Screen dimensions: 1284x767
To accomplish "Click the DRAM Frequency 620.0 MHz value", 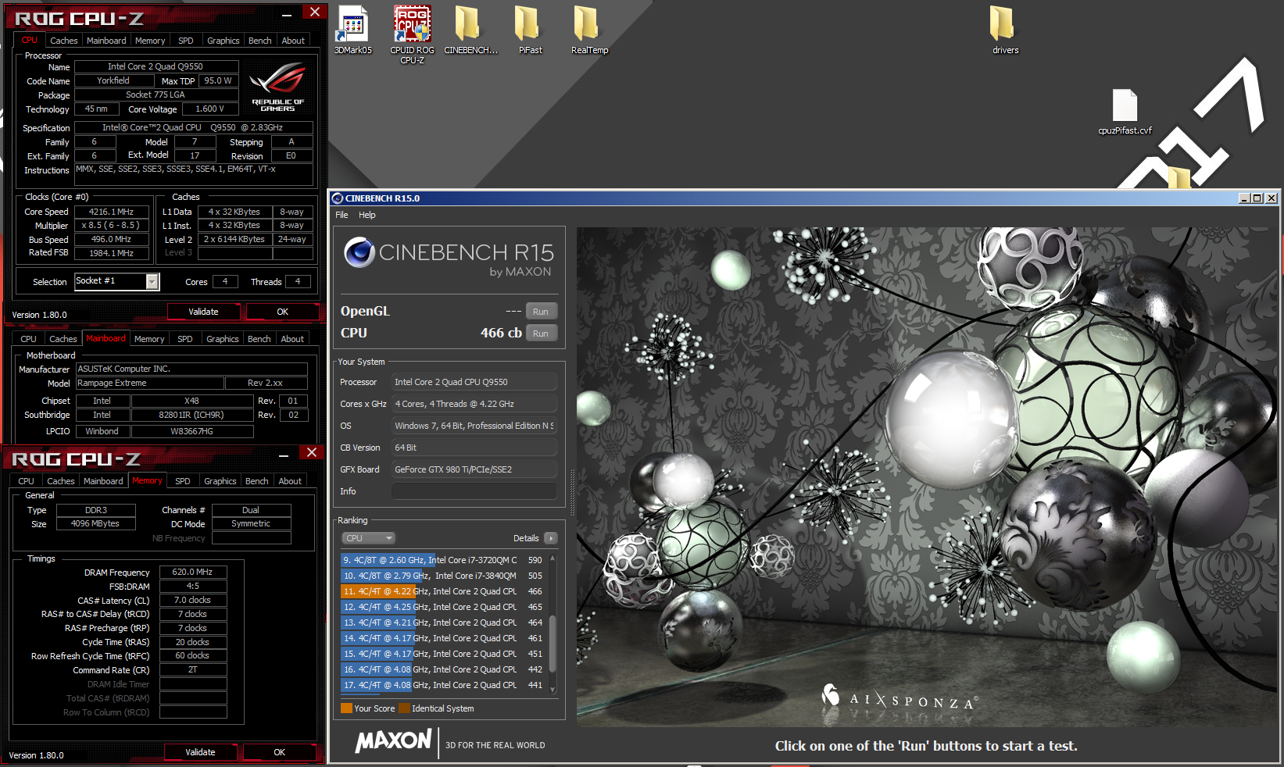I will point(193,572).
